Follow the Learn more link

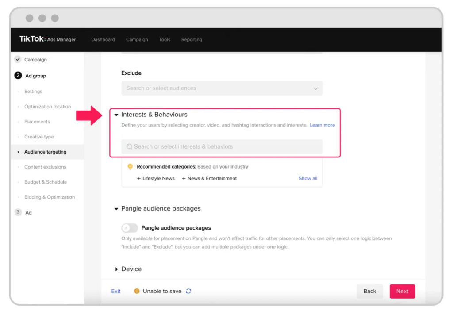(x=322, y=125)
